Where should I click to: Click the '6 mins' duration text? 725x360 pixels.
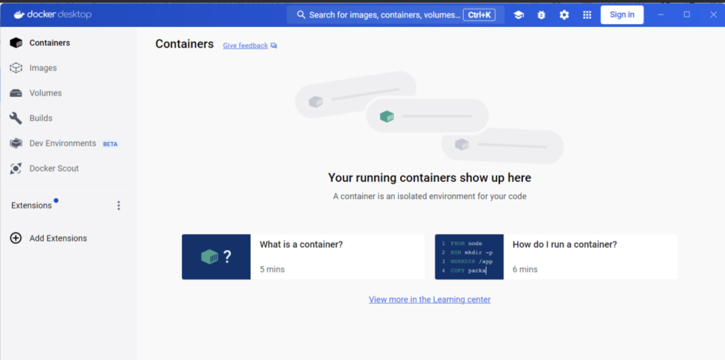[525, 269]
